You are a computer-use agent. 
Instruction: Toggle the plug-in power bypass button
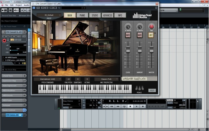(x=34, y=8)
